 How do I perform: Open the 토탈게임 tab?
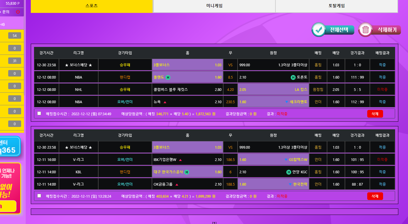[x=336, y=6]
